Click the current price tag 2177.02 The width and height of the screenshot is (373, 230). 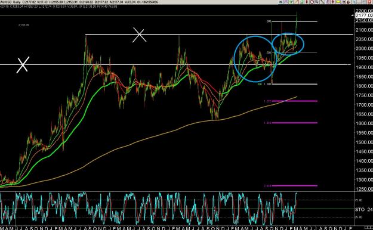pyautogui.click(x=364, y=15)
